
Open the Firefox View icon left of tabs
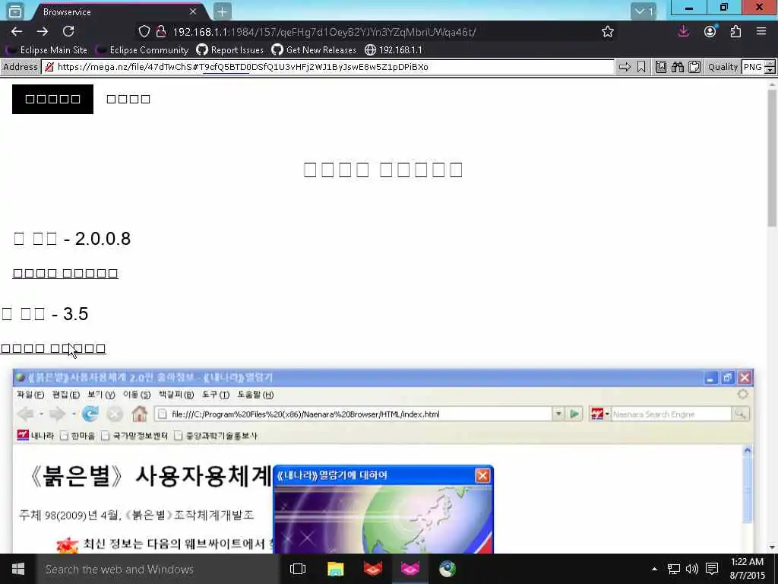click(15, 11)
